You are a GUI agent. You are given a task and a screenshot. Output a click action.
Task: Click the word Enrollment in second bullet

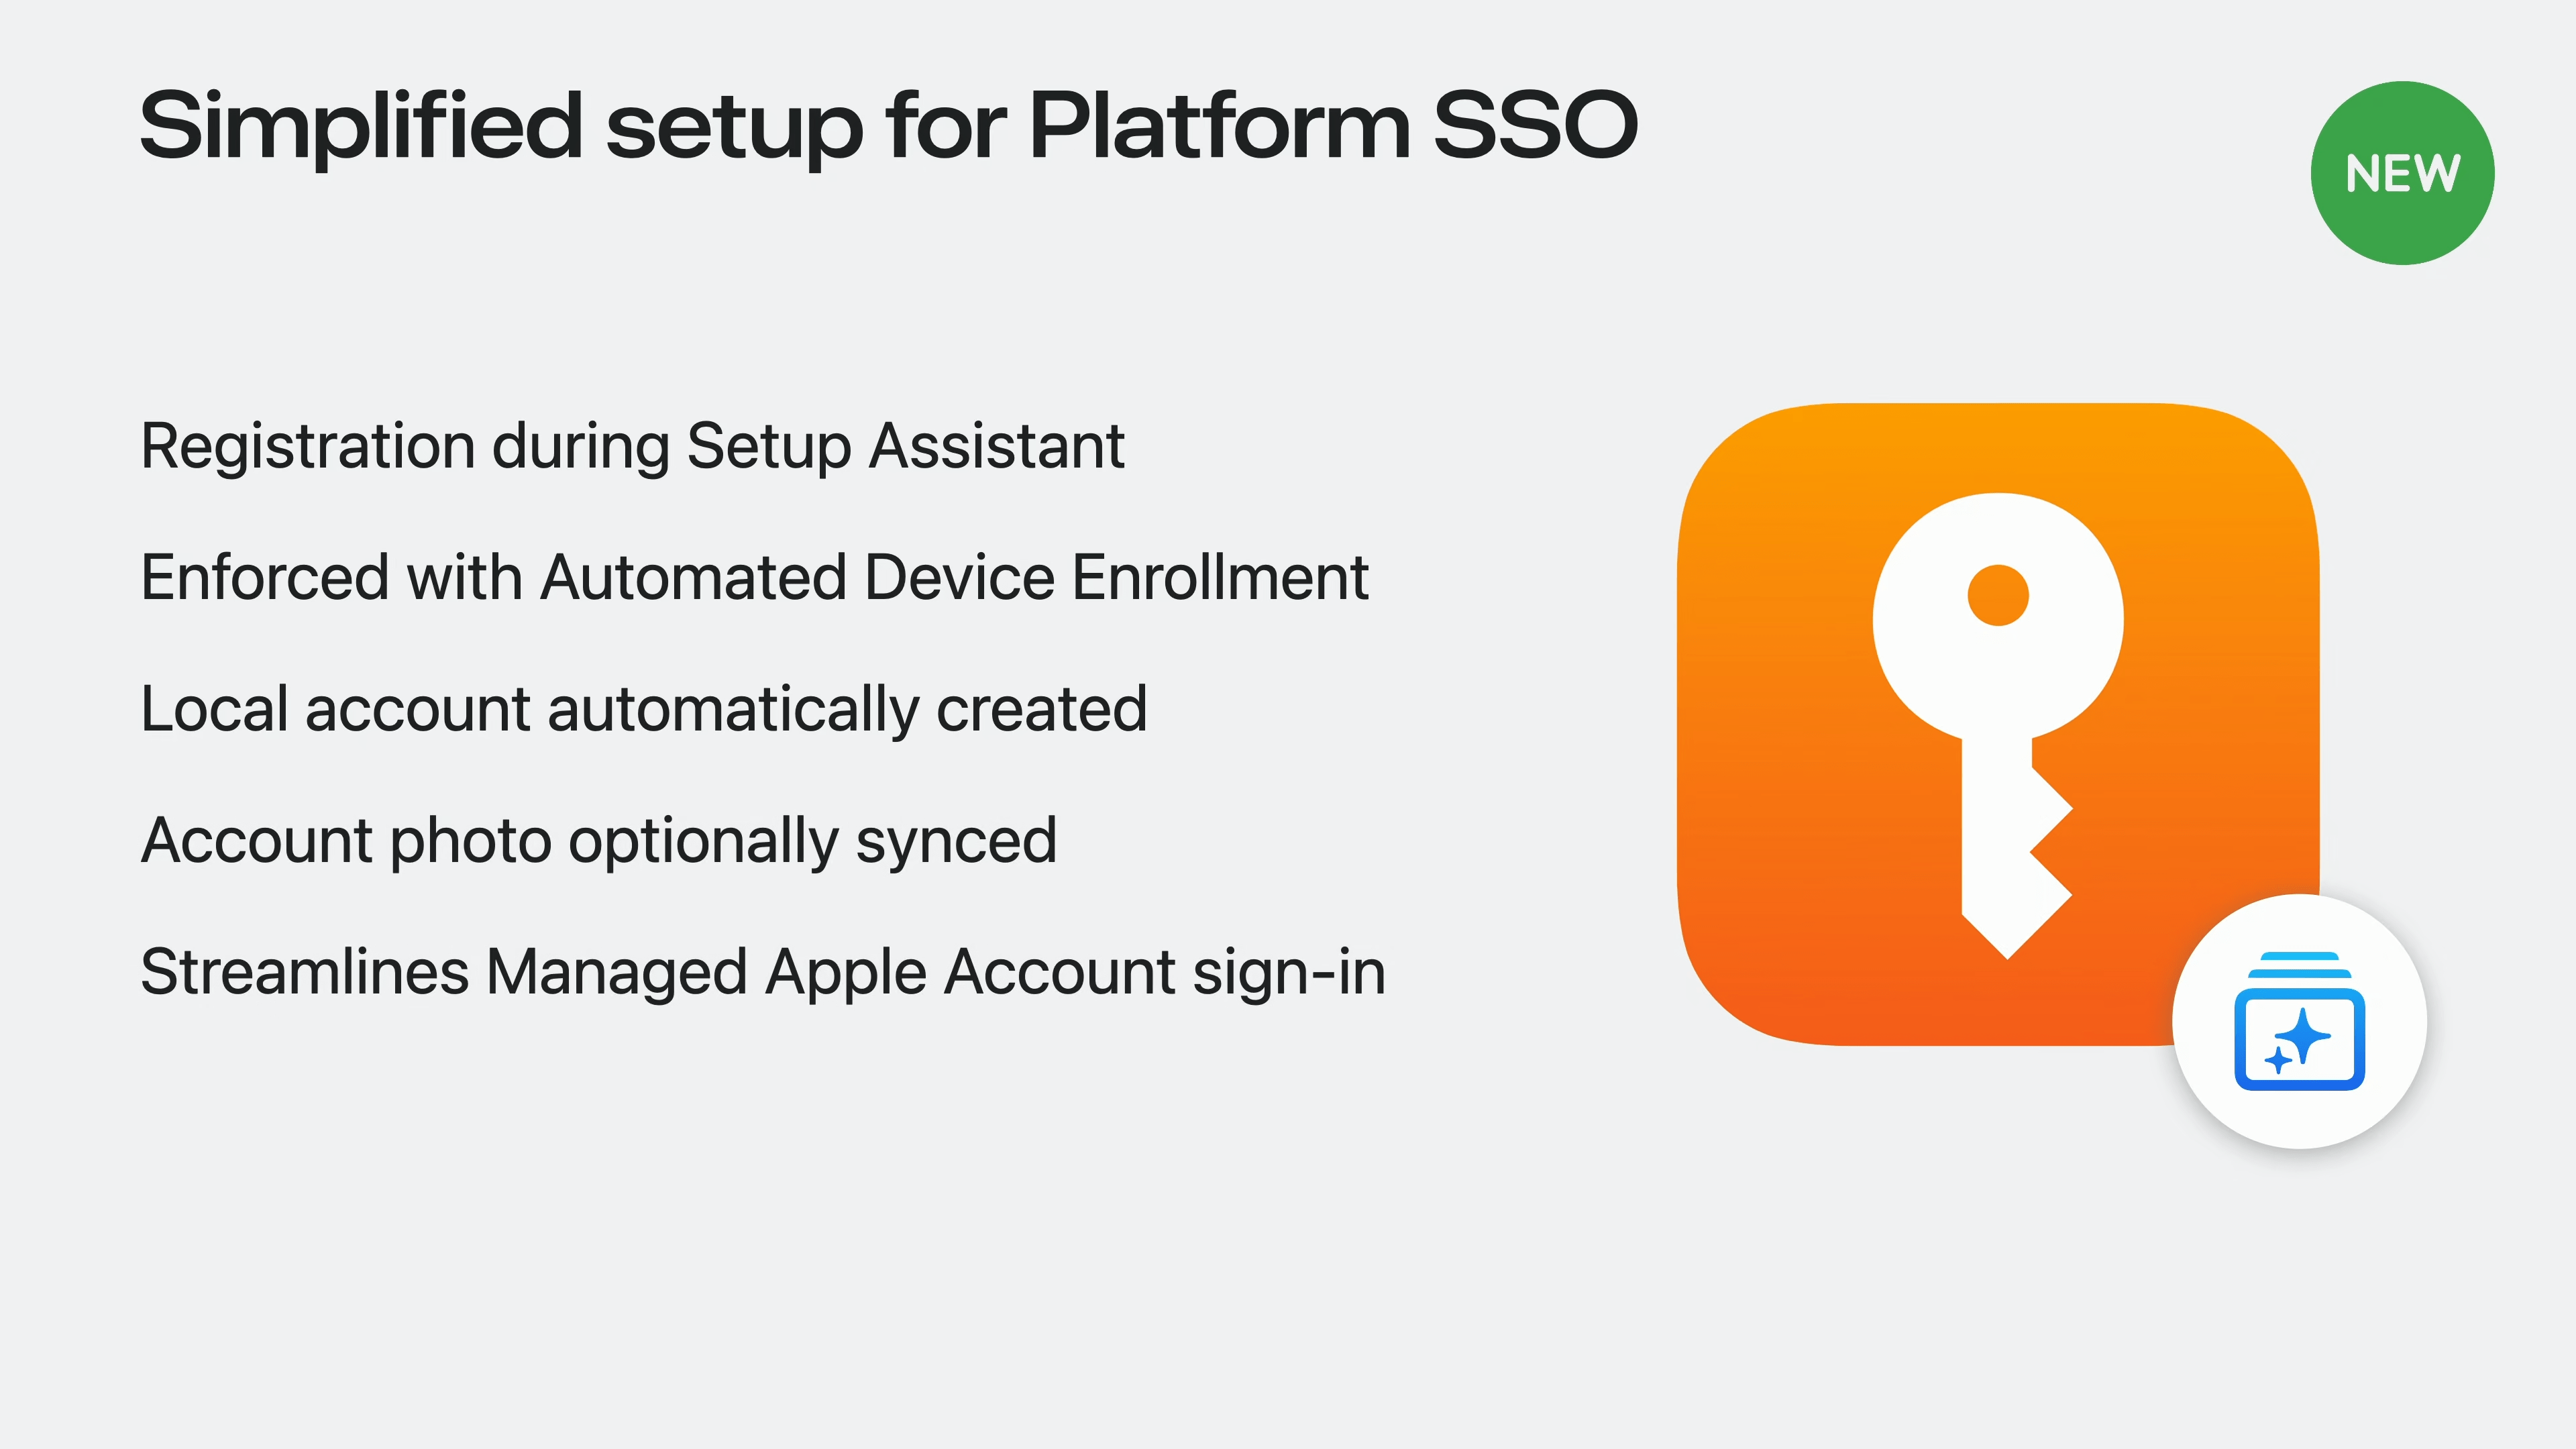[x=1219, y=577]
